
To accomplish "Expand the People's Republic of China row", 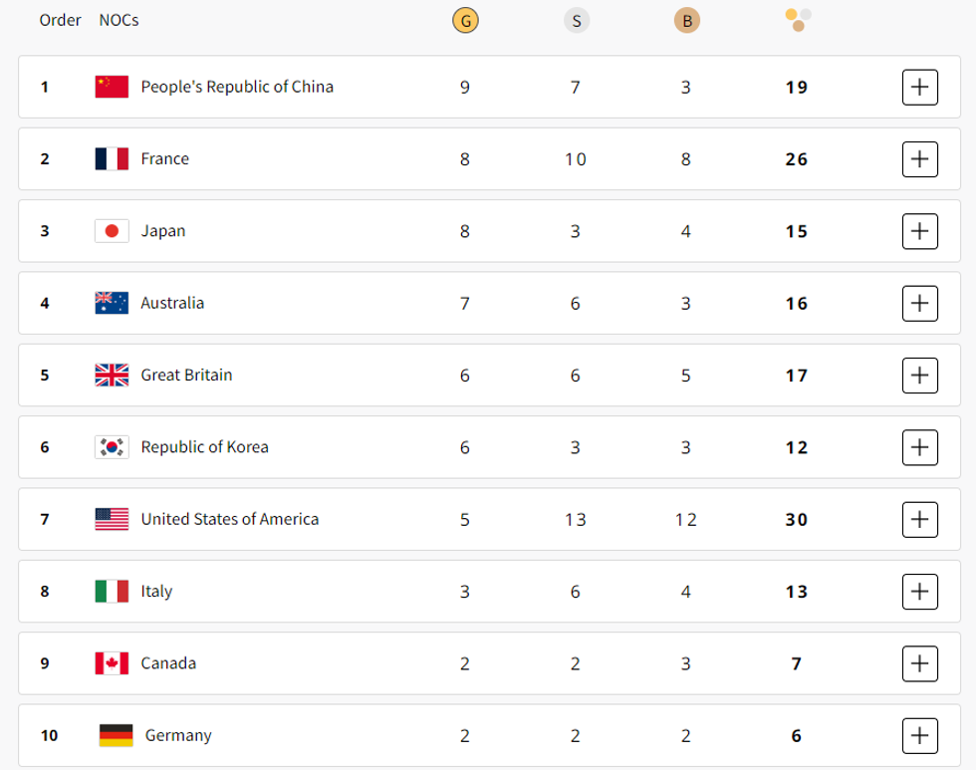I will click(919, 87).
